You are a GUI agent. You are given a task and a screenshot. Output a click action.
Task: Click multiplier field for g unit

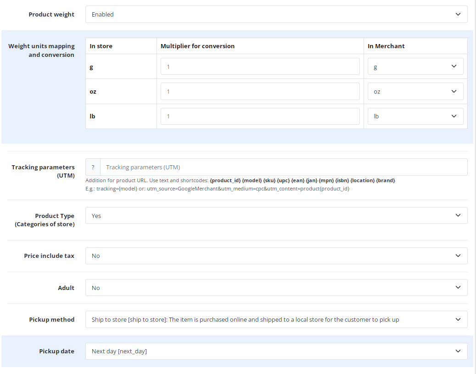coord(260,67)
